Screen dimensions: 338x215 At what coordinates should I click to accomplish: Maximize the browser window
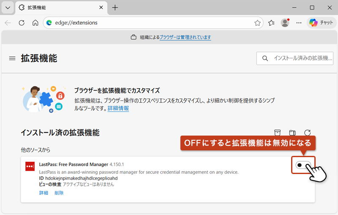312,8
